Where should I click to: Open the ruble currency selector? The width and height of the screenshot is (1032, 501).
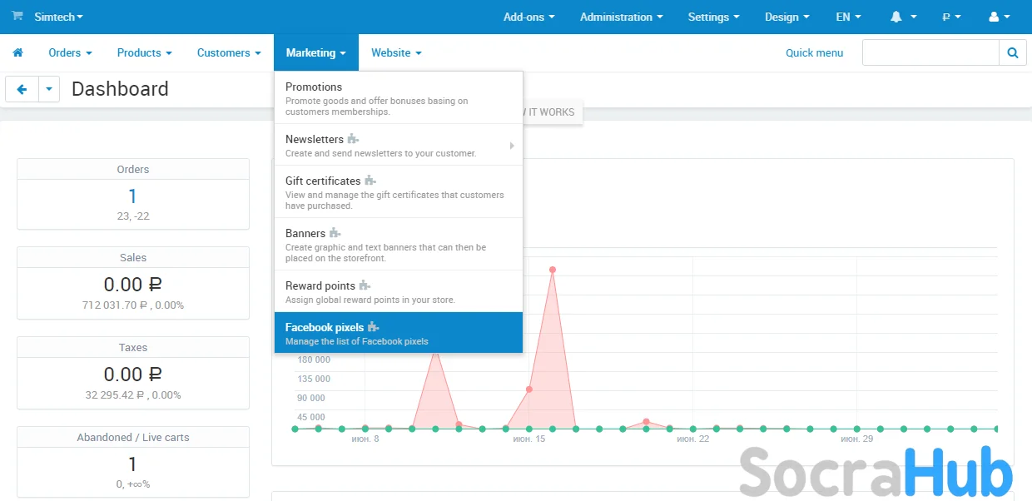(951, 17)
